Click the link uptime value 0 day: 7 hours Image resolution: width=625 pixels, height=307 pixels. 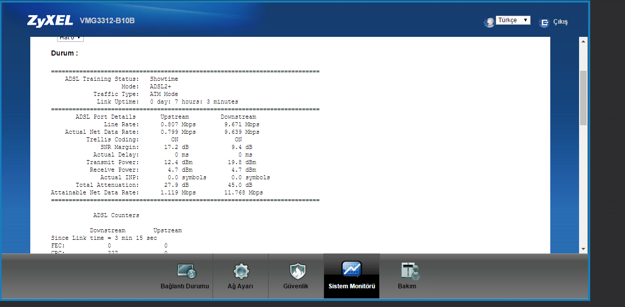194,101
